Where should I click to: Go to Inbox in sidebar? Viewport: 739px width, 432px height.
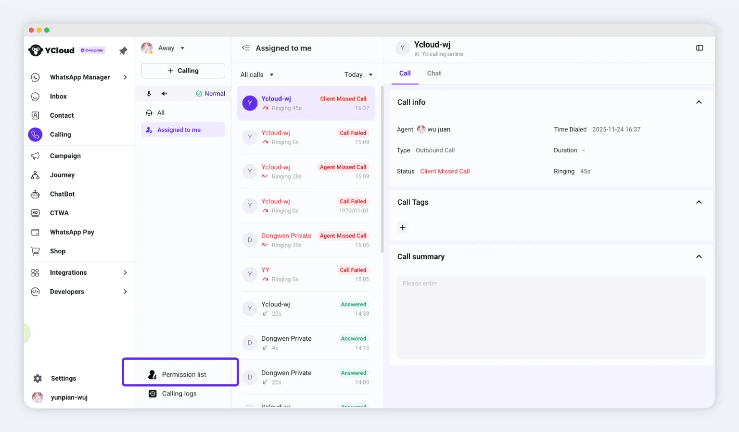coord(58,96)
